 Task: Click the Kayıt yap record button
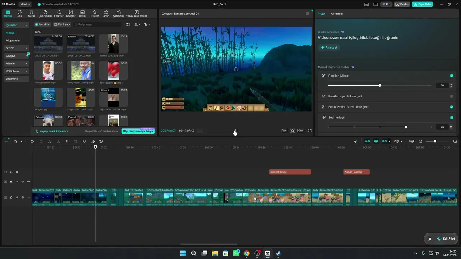[62, 24]
